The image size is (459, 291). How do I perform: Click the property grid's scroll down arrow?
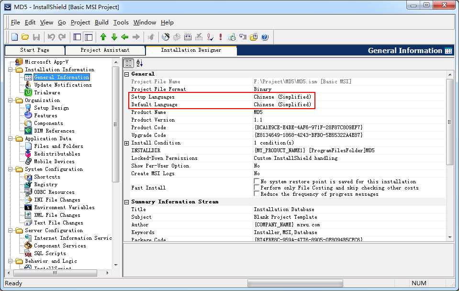[x=450, y=237]
